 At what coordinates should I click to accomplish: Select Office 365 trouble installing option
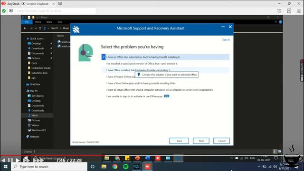pyautogui.click(x=165, y=57)
